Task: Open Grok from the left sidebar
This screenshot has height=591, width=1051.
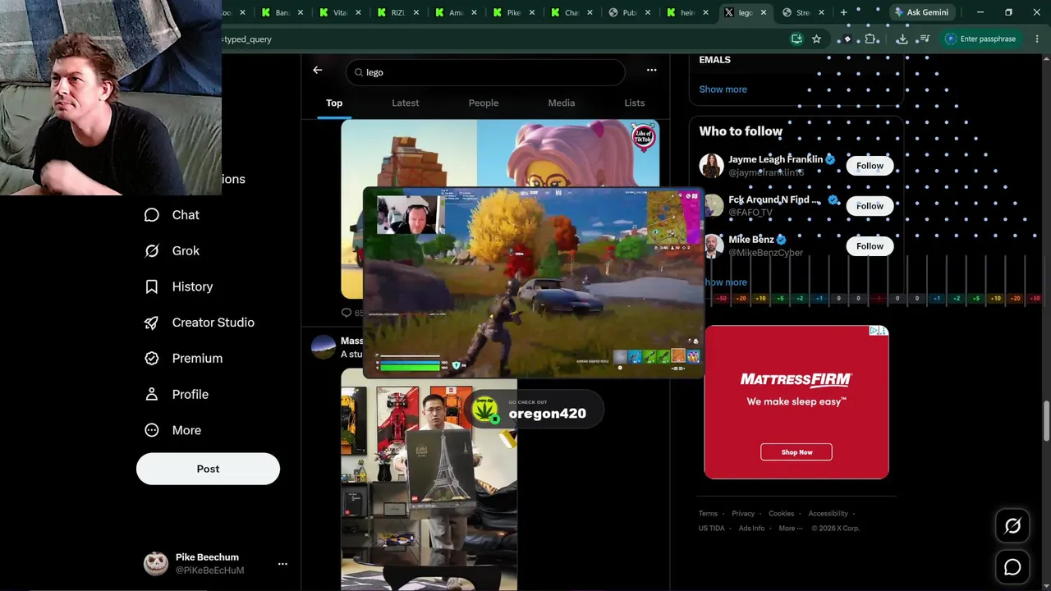Action: [172, 251]
